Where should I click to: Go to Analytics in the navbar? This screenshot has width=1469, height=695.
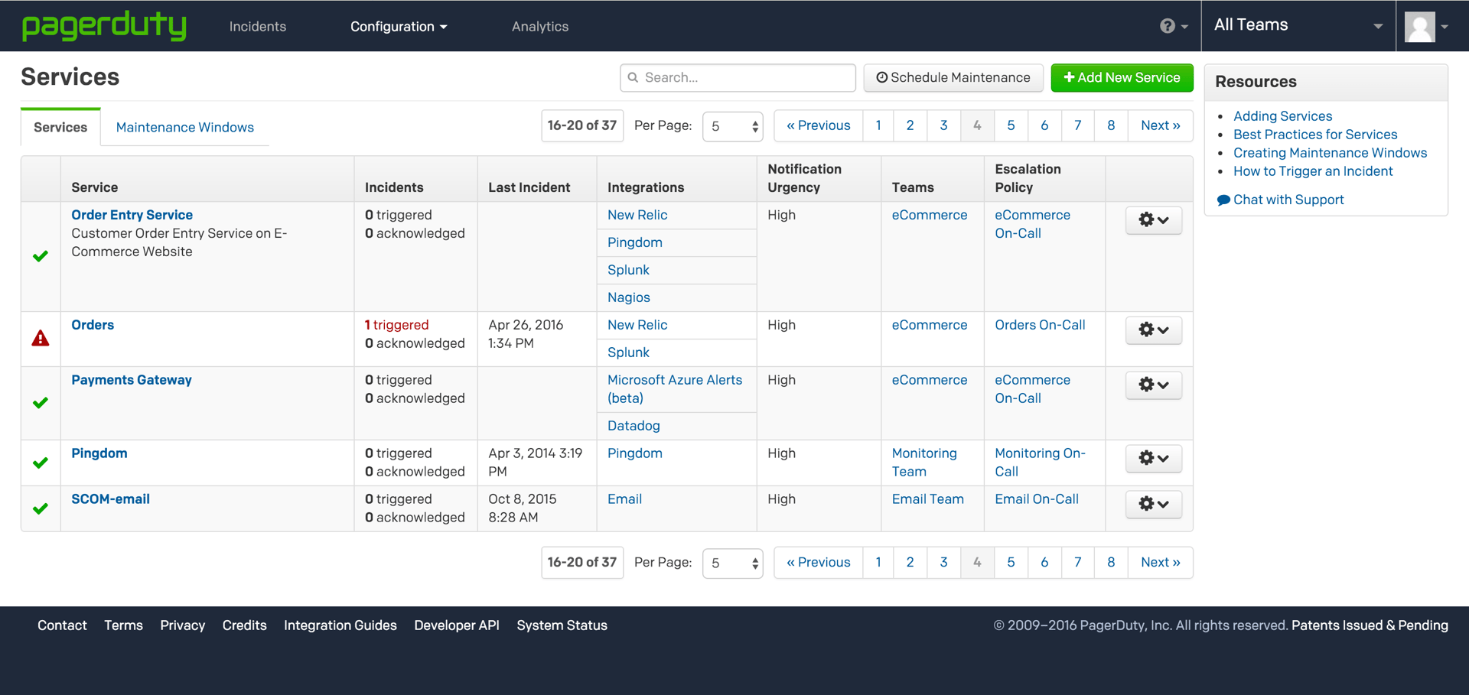[x=539, y=26]
